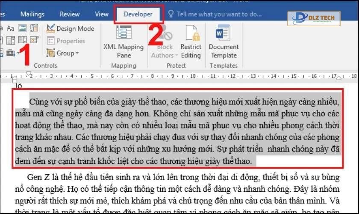Insert Building Block Gallery content control
The image size is (359, 214).
click(34, 29)
